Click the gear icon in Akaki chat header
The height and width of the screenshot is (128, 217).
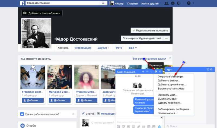(x=156, y=71)
